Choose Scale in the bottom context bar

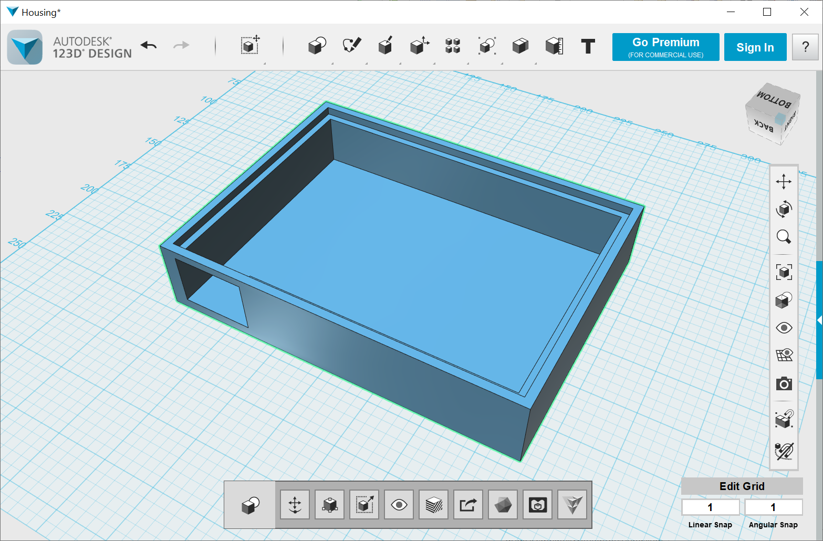[364, 505]
